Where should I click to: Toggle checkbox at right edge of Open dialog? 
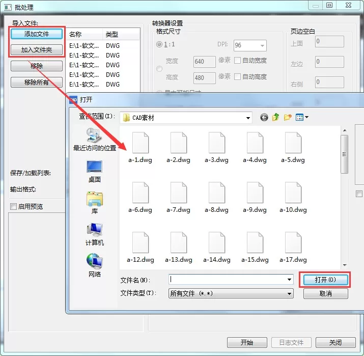click(359, 194)
